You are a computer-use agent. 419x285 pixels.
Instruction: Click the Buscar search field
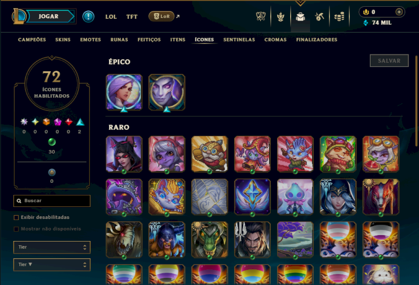[x=52, y=201]
